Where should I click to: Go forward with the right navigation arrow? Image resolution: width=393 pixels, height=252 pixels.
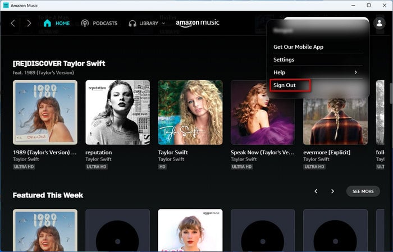click(29, 24)
